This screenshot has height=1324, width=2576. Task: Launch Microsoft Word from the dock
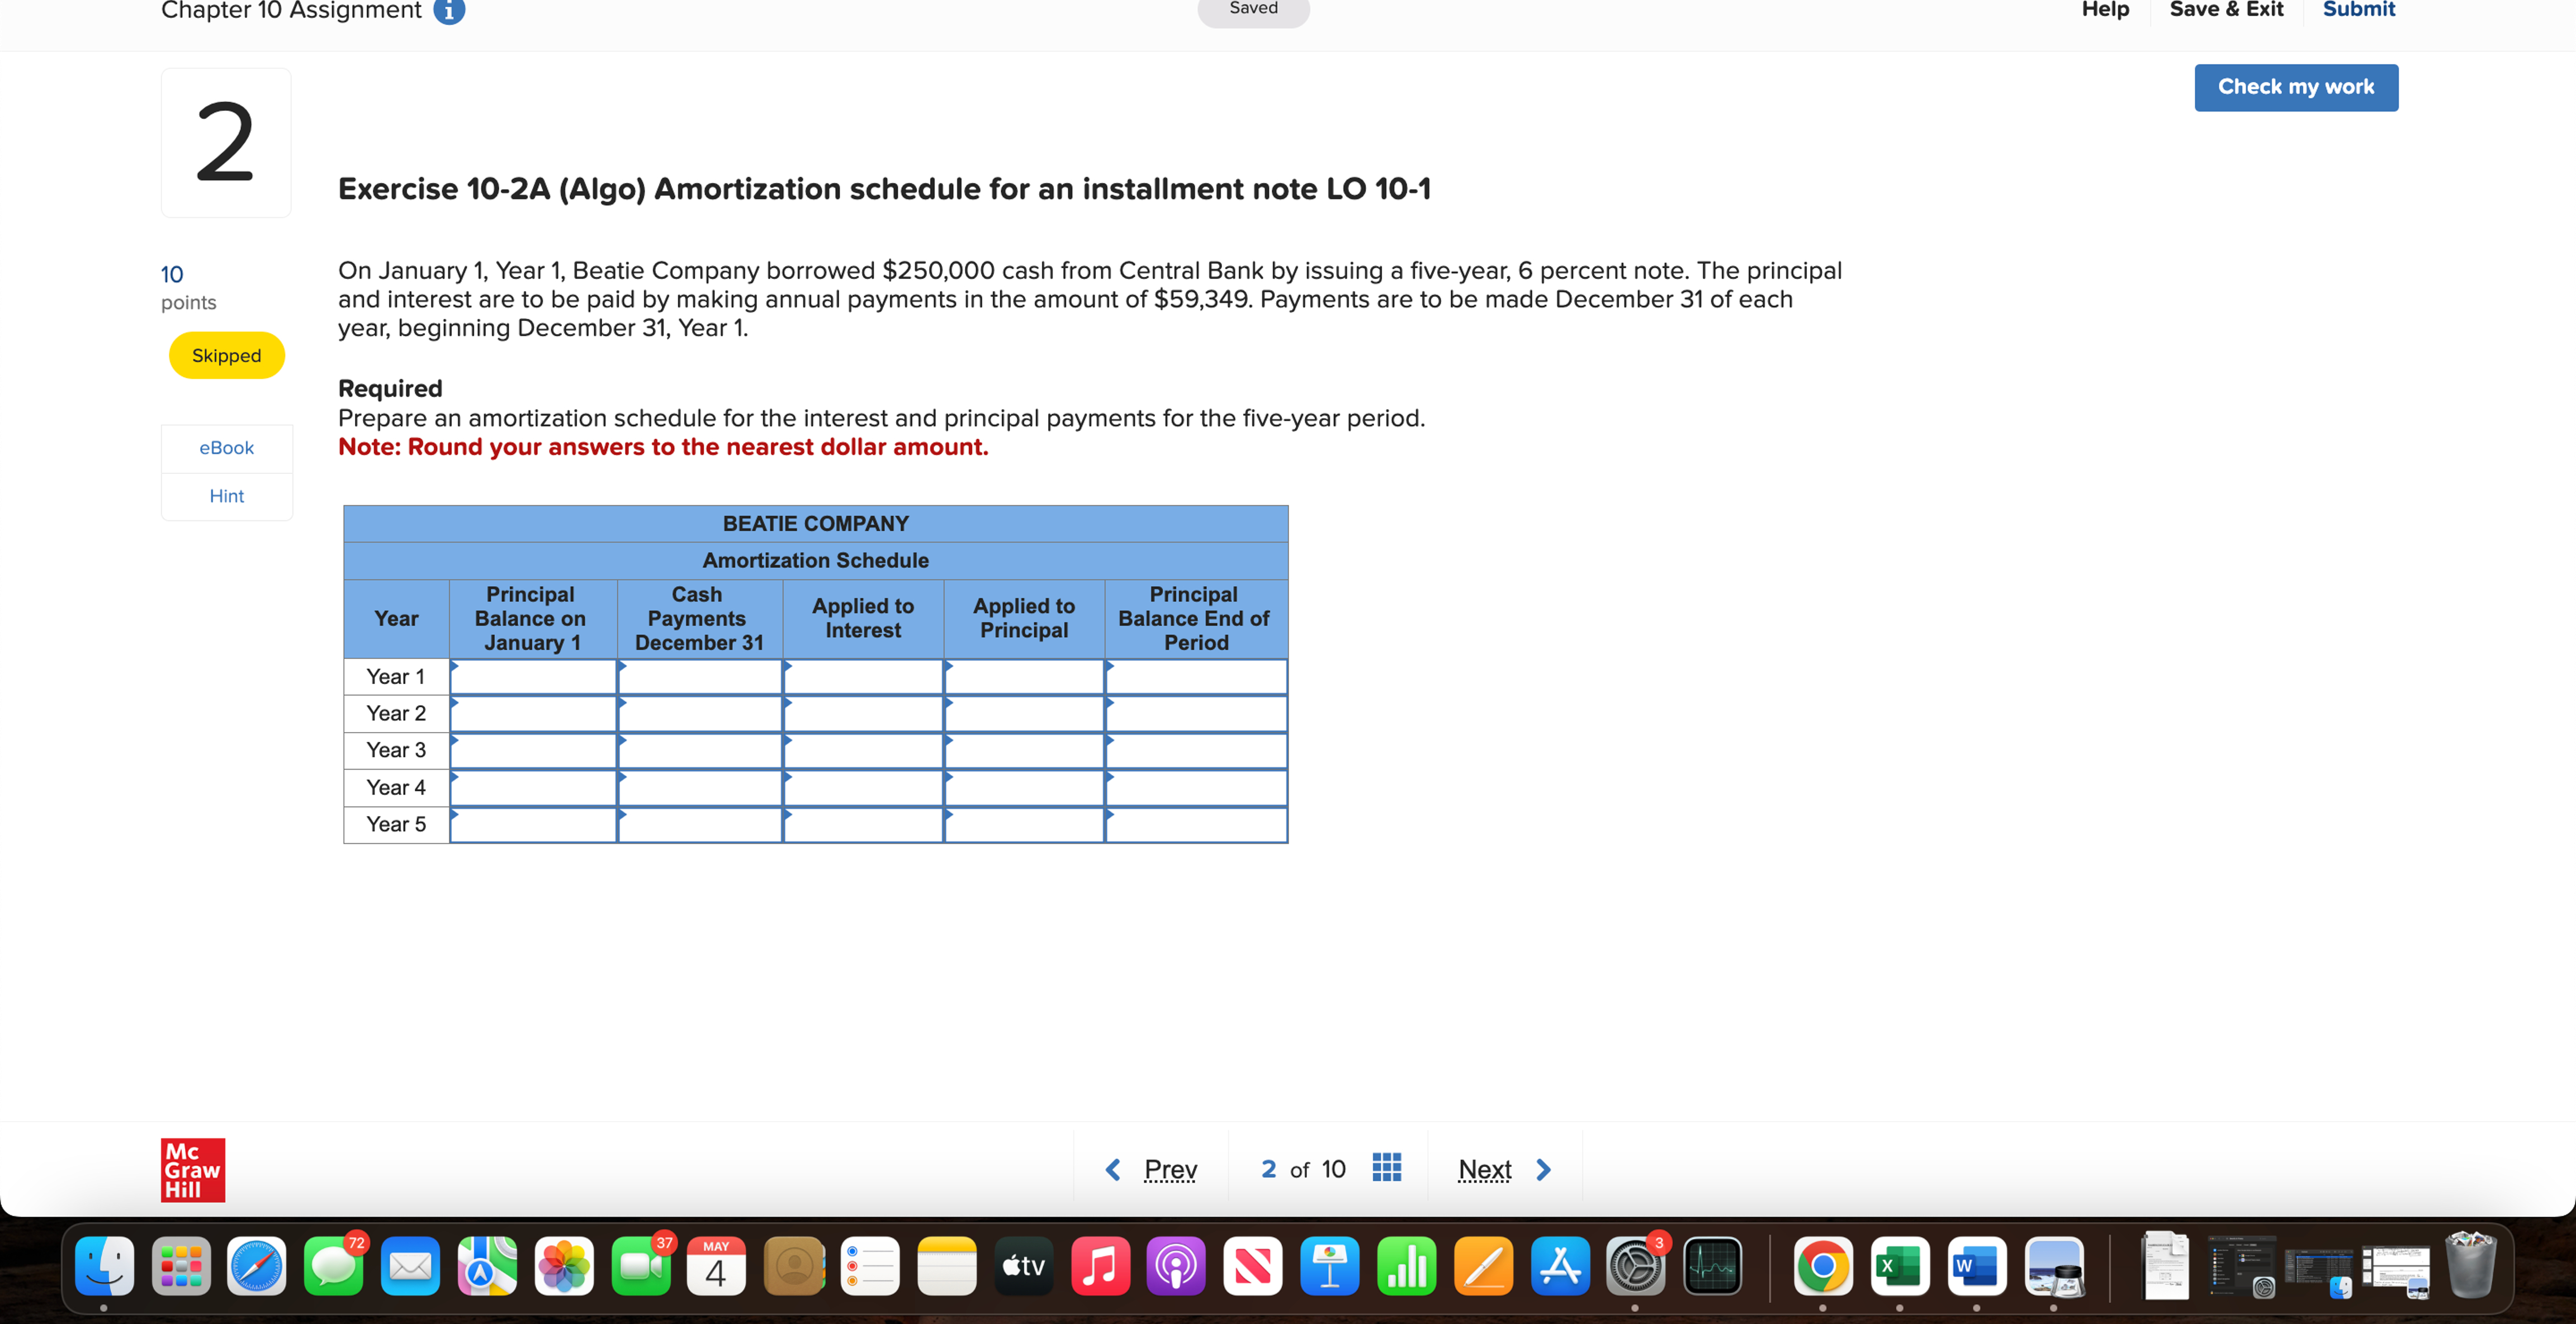pos(1977,1266)
